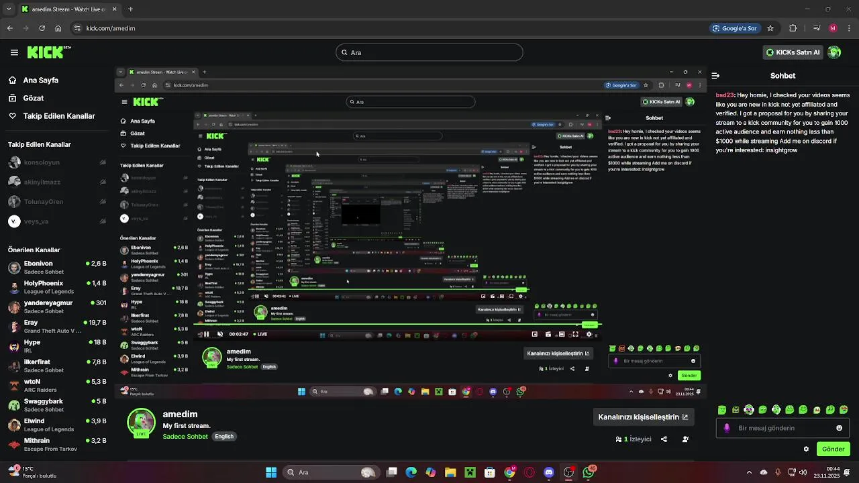Open followed channel TolunayOren
The height and width of the screenshot is (483, 859).
pyautogui.click(x=57, y=202)
